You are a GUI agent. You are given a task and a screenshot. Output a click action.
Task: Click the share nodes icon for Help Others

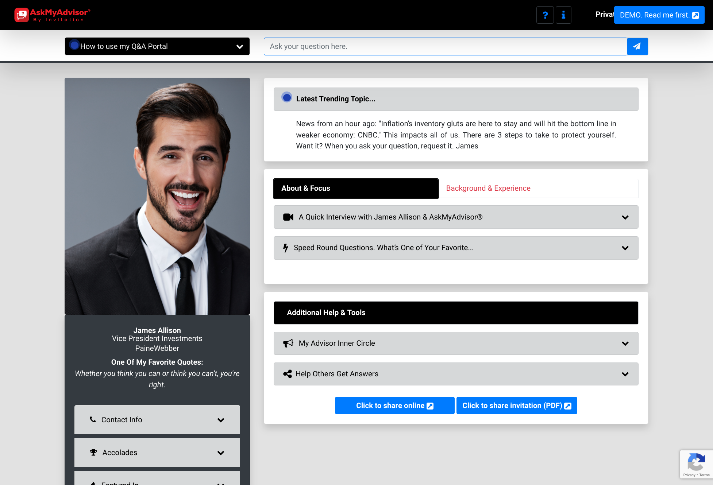coord(288,374)
